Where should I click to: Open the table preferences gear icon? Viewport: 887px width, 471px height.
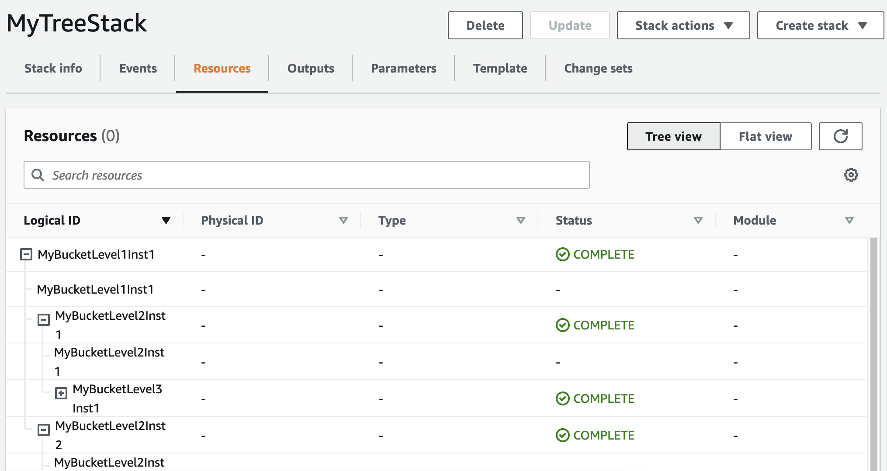pos(851,175)
